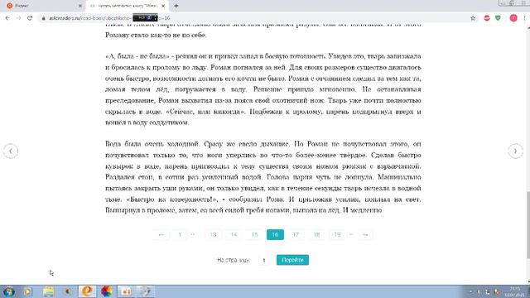Open the Windows Start button

click(x=8, y=291)
